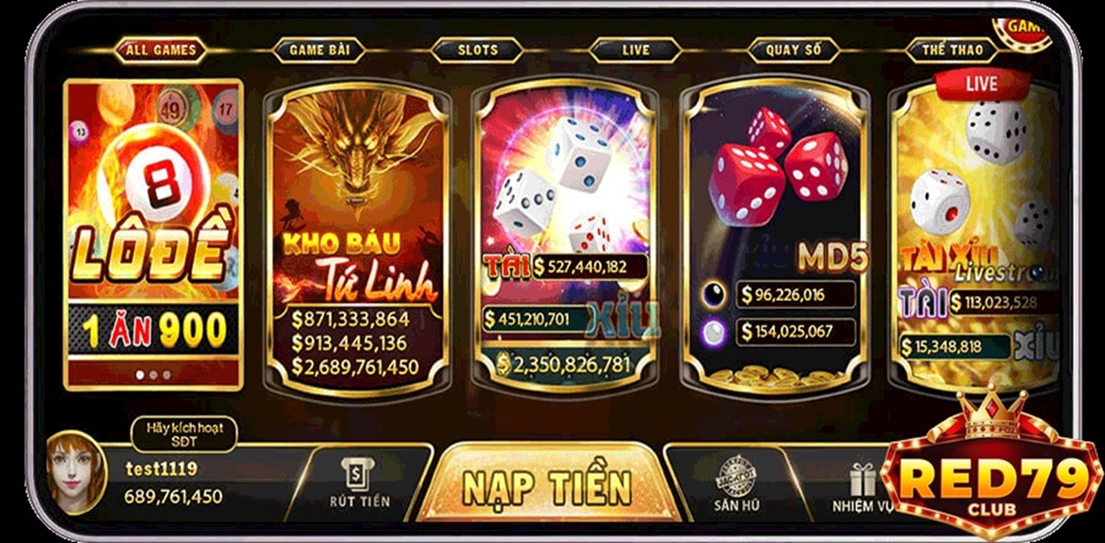Select the first carousel dot under Lô Đề
Screen dimensions: 1105x543
(x=140, y=375)
